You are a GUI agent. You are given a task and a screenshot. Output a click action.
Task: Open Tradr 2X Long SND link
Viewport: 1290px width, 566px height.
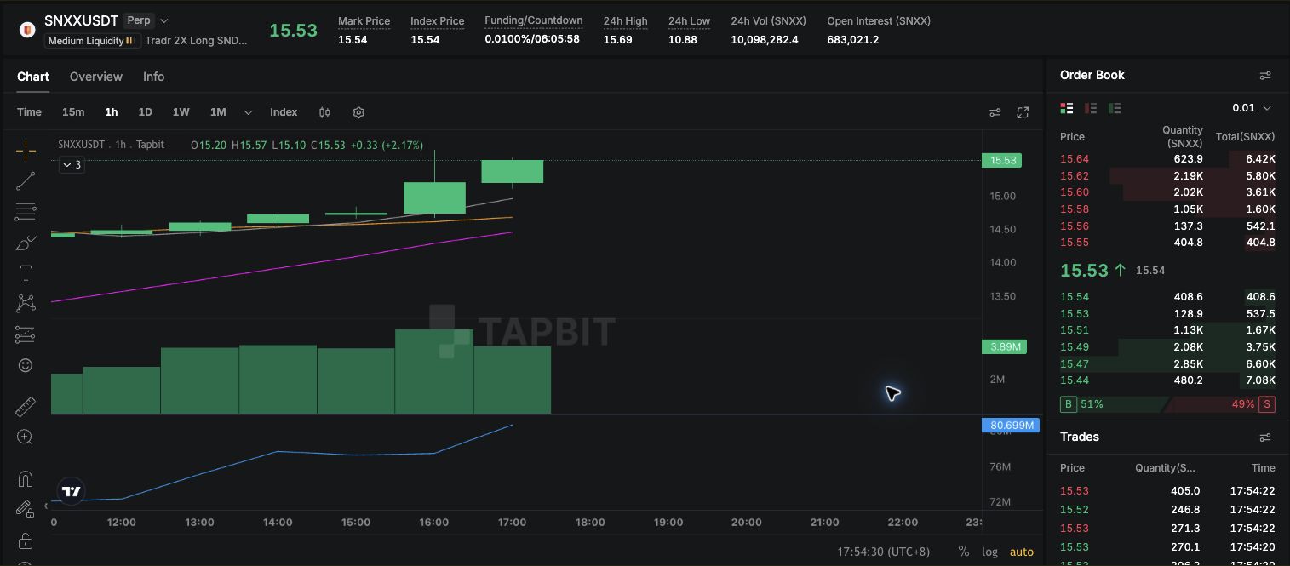tap(197, 41)
